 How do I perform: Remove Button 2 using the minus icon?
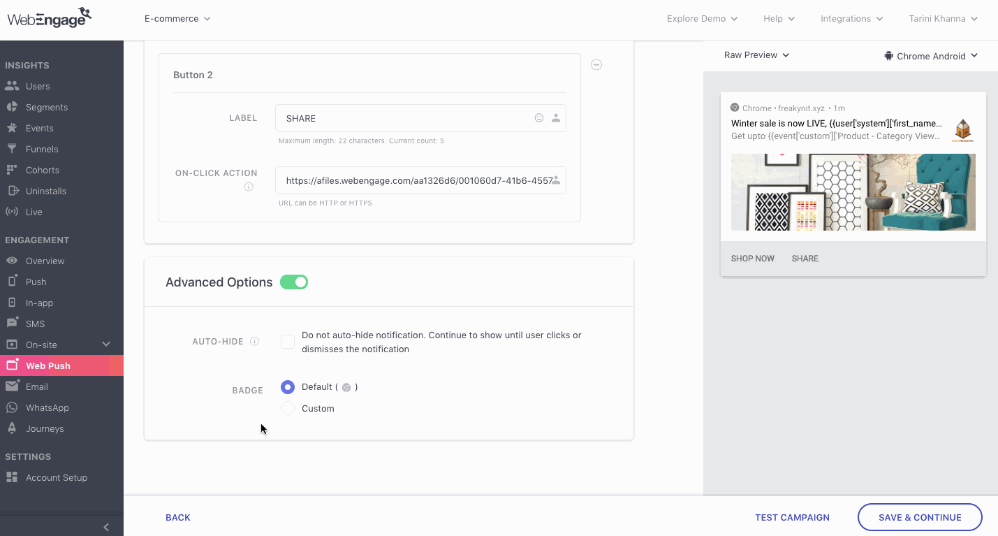point(596,64)
